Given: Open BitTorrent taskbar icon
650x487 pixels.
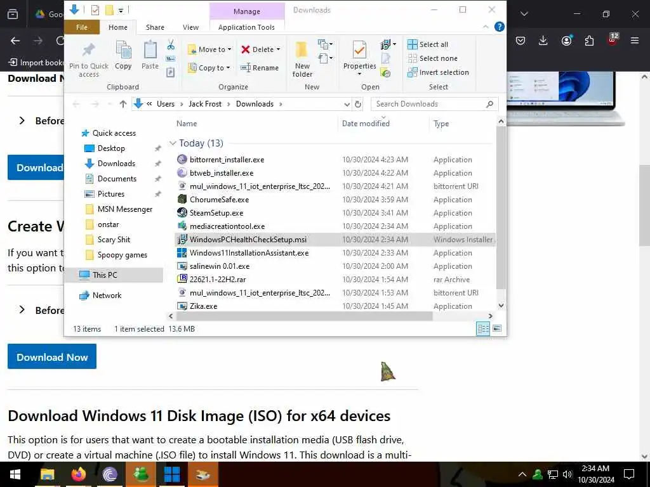Looking at the screenshot, I should [109, 474].
